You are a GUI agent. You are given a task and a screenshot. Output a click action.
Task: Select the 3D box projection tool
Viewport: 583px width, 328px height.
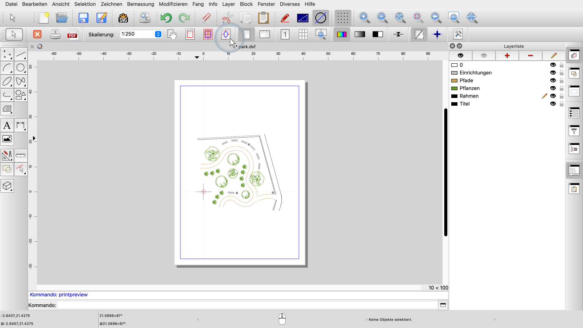point(7,186)
